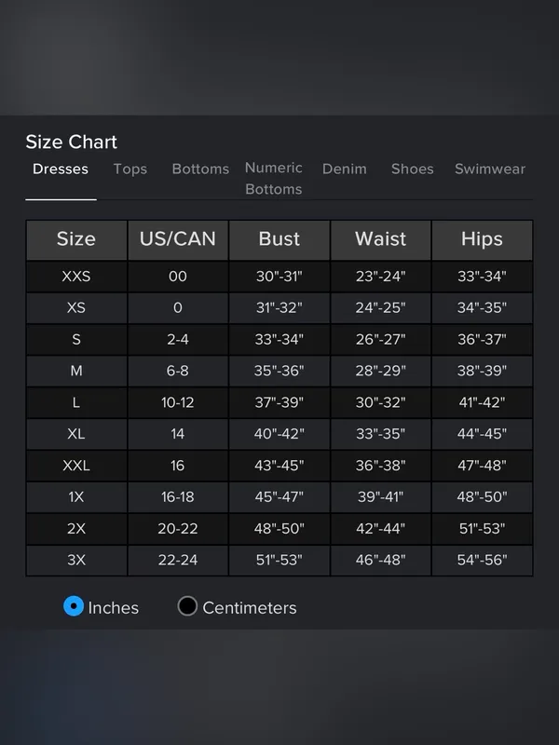Click the bust measurement 40"-42"
This screenshot has width=559, height=745.
[x=279, y=434]
